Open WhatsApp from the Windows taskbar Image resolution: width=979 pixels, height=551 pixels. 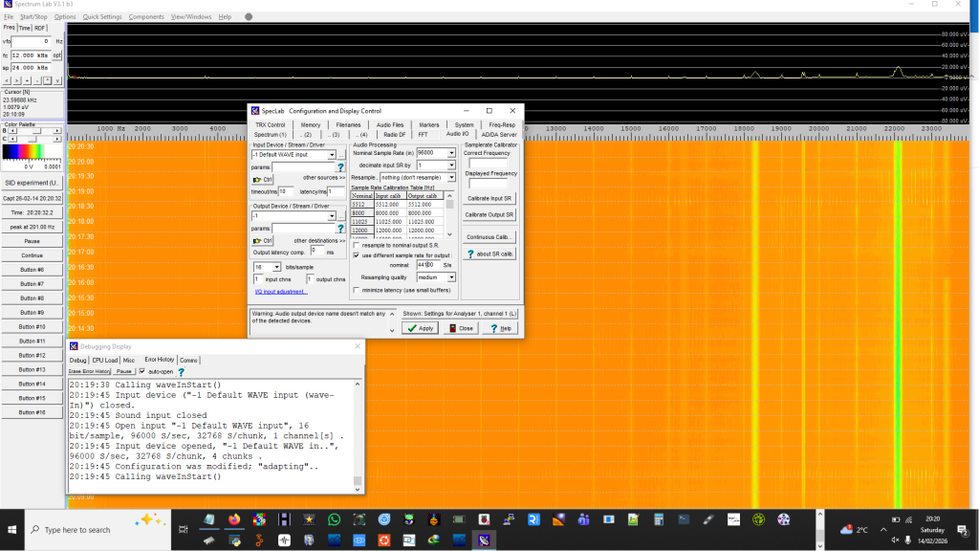click(x=334, y=519)
